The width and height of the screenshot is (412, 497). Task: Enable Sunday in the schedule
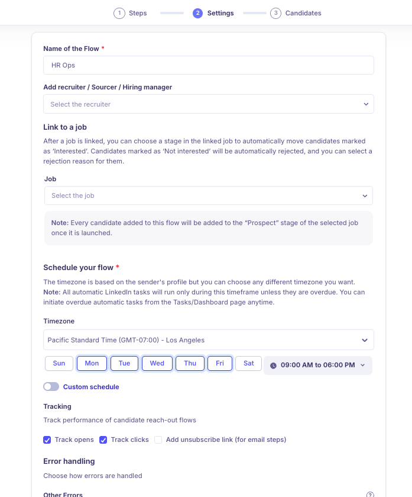coord(59,363)
